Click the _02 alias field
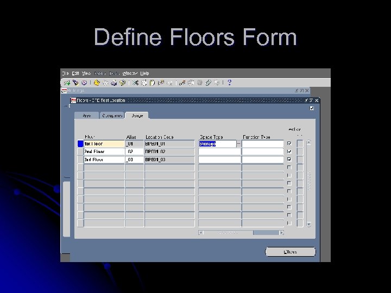391x293 pixels. pos(135,151)
